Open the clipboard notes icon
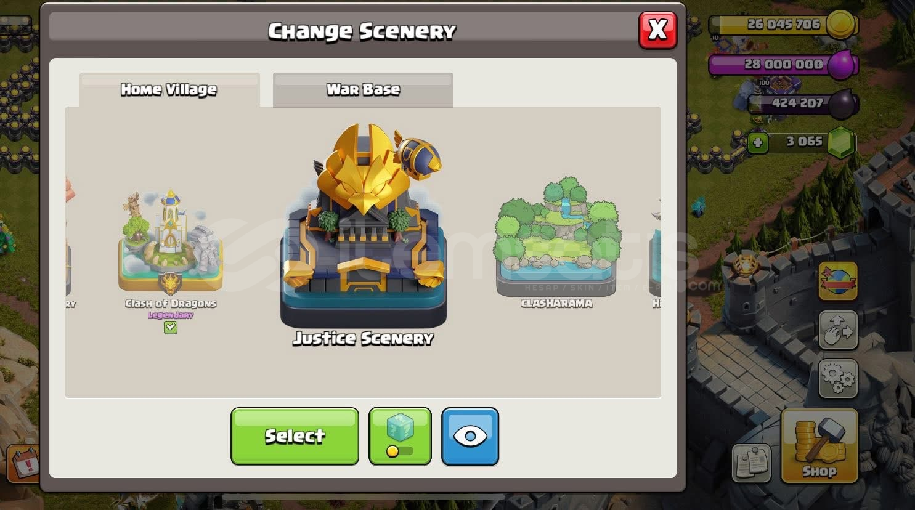The image size is (915, 510). point(752,463)
